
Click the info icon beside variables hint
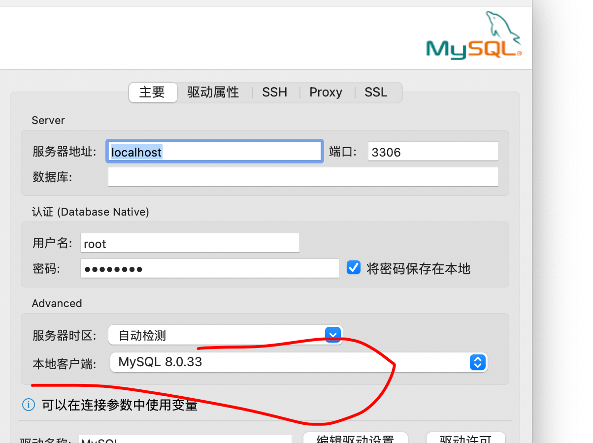29,405
